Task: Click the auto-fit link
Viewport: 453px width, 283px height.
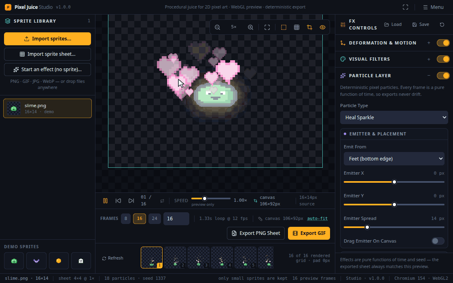Action: coord(317,219)
